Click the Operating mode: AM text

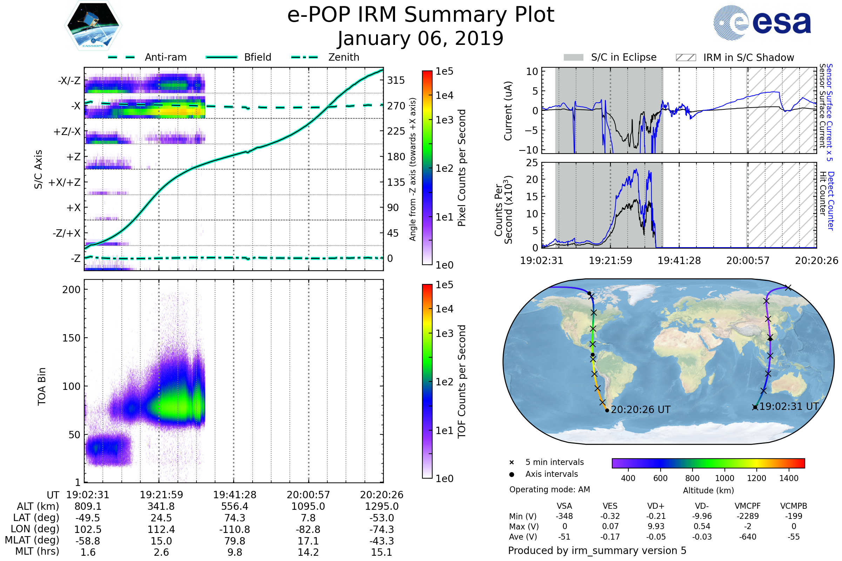[x=549, y=489]
